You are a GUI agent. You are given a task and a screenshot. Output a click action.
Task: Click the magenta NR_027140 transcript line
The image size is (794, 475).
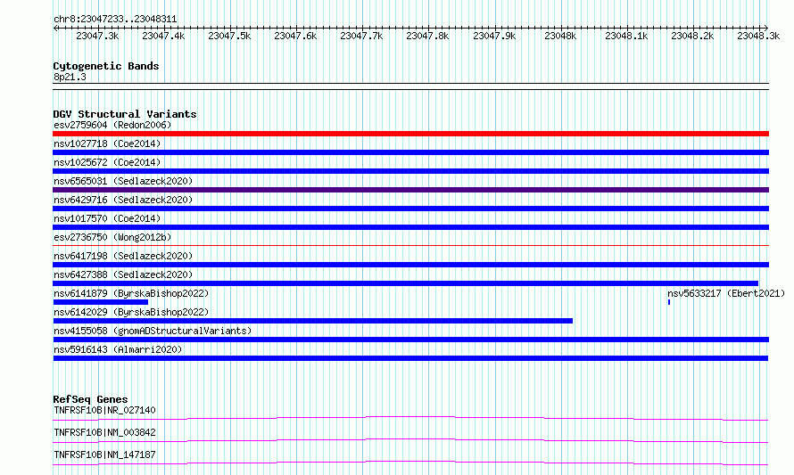pos(410,418)
